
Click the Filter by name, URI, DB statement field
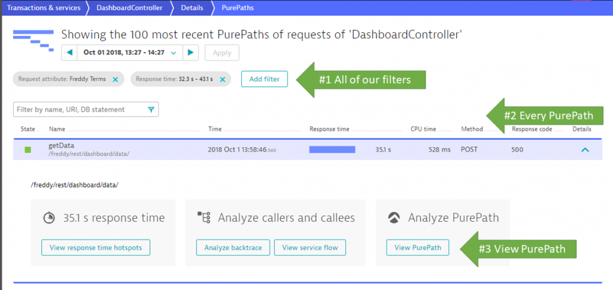coord(86,109)
